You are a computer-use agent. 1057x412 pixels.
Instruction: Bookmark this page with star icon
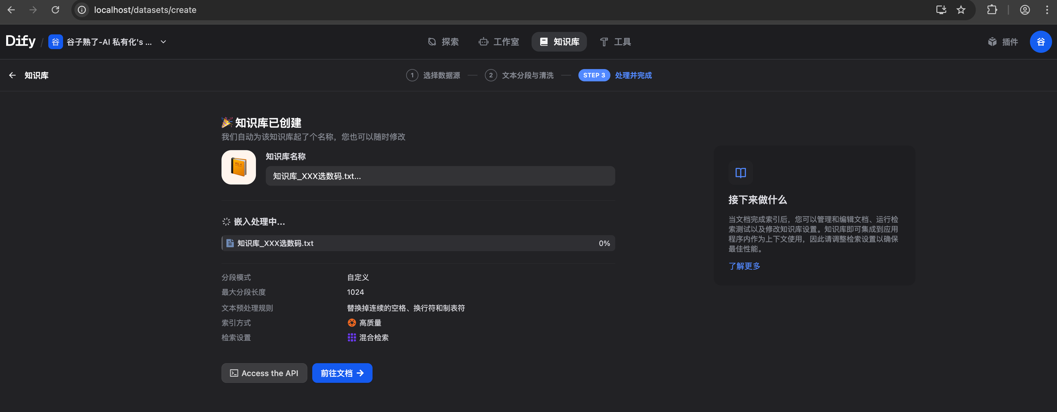click(961, 10)
